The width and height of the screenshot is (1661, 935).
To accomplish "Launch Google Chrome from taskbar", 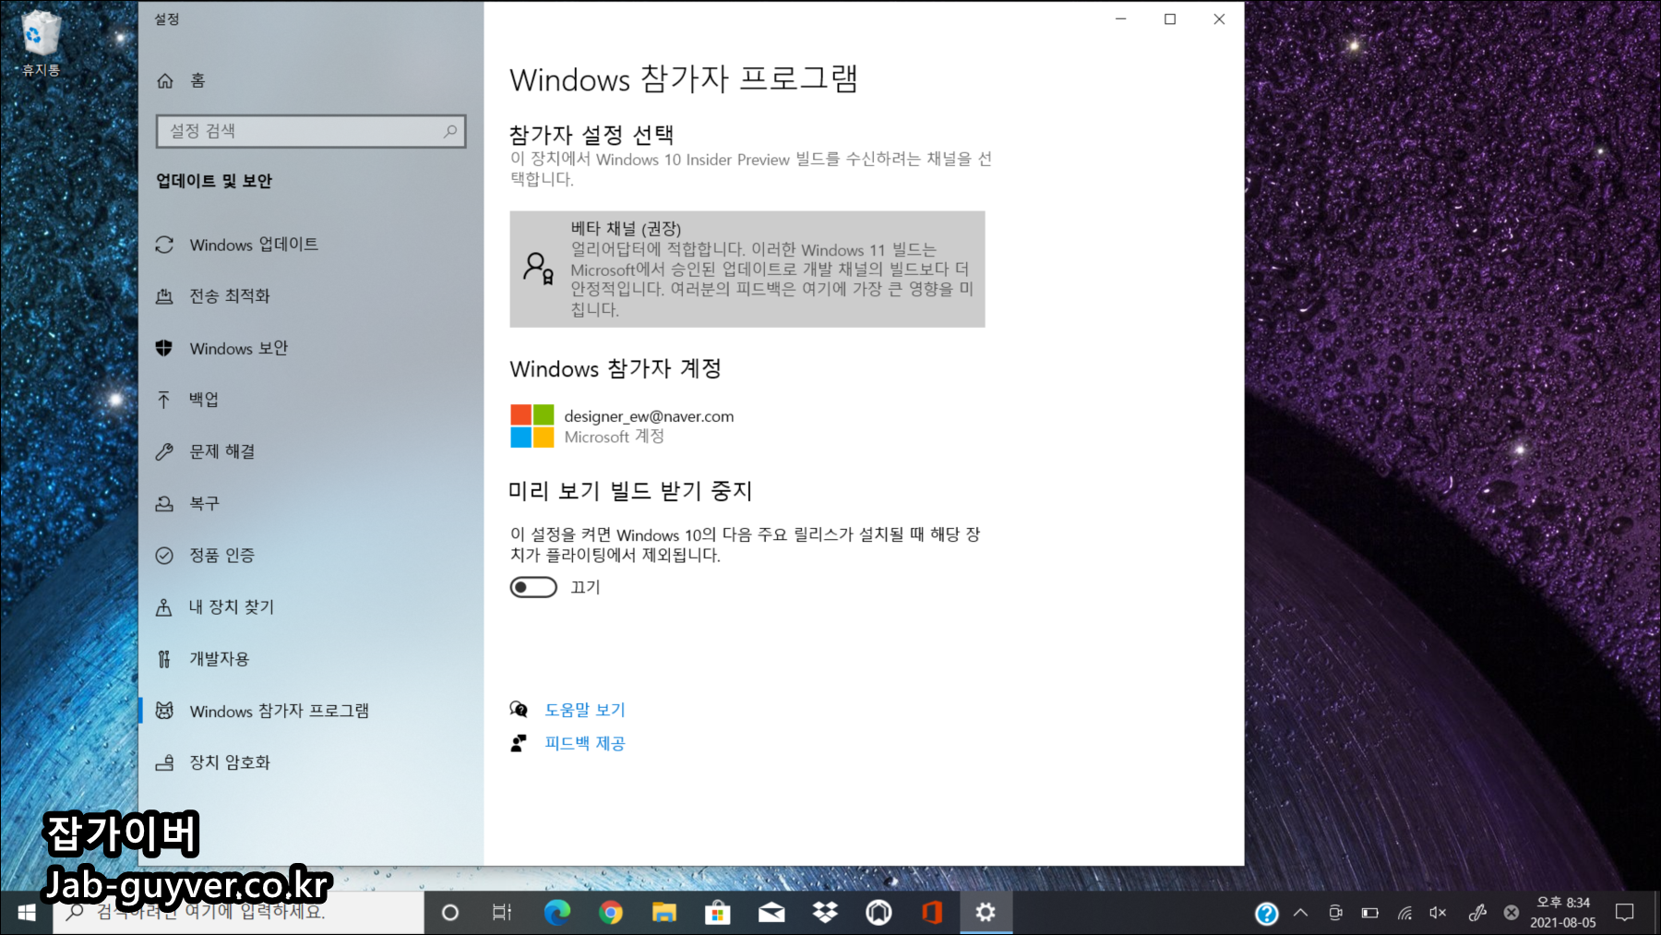I will (x=610, y=913).
